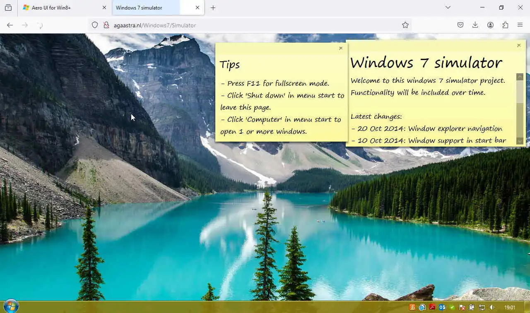Click the agaastra.nl address bar
The width and height of the screenshot is (530, 313).
[250, 25]
